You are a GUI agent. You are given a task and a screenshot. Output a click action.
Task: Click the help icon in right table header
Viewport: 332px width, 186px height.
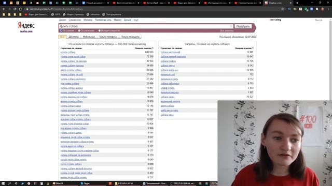point(253,48)
